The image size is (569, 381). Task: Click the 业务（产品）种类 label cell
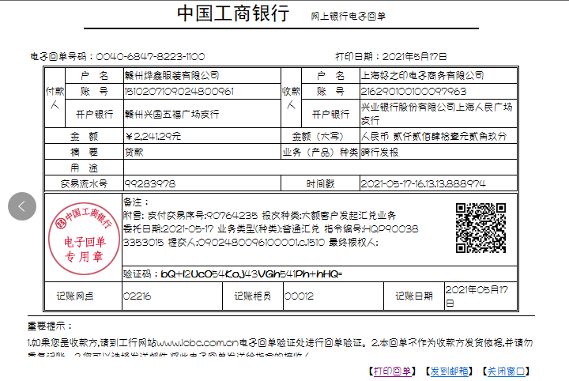[x=320, y=152]
